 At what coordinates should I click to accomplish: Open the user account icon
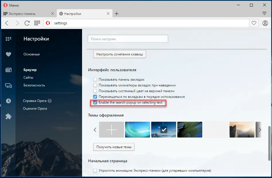pos(265,23)
